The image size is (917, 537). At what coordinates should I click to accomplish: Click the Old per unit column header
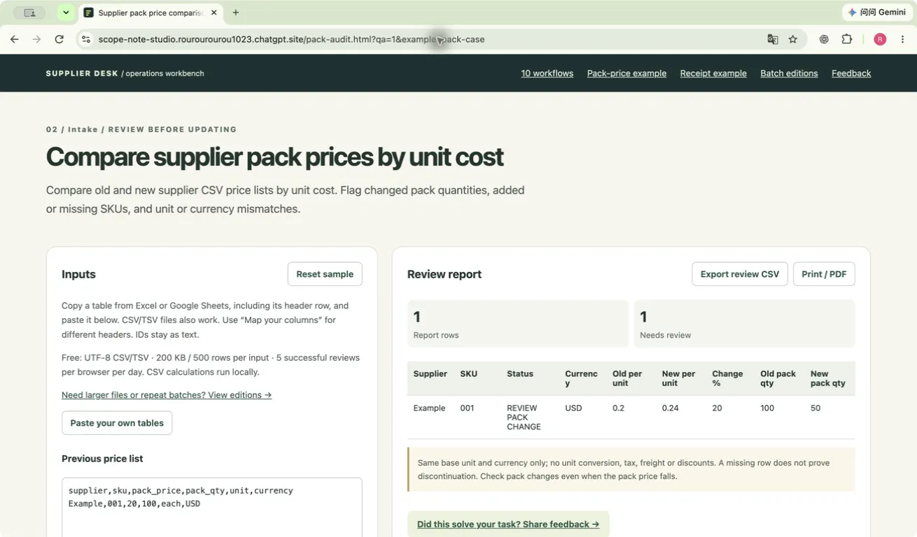pyautogui.click(x=627, y=378)
